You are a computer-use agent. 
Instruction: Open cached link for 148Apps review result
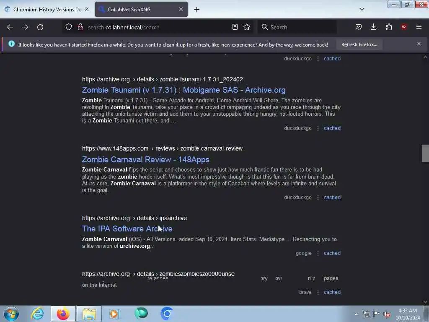point(332,197)
